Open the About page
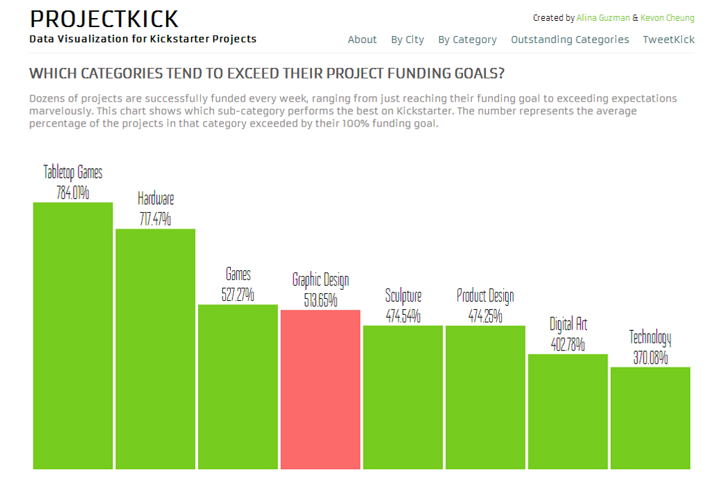The image size is (727, 490). click(362, 40)
